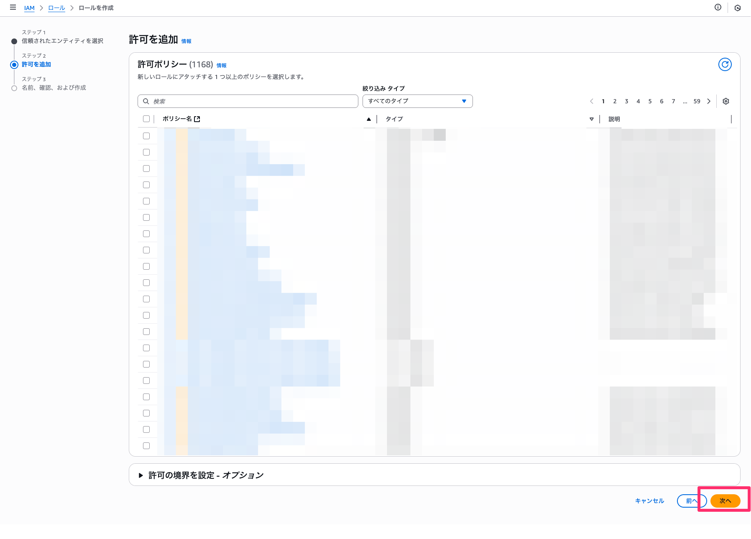Go to the next policy page chevron

[709, 101]
